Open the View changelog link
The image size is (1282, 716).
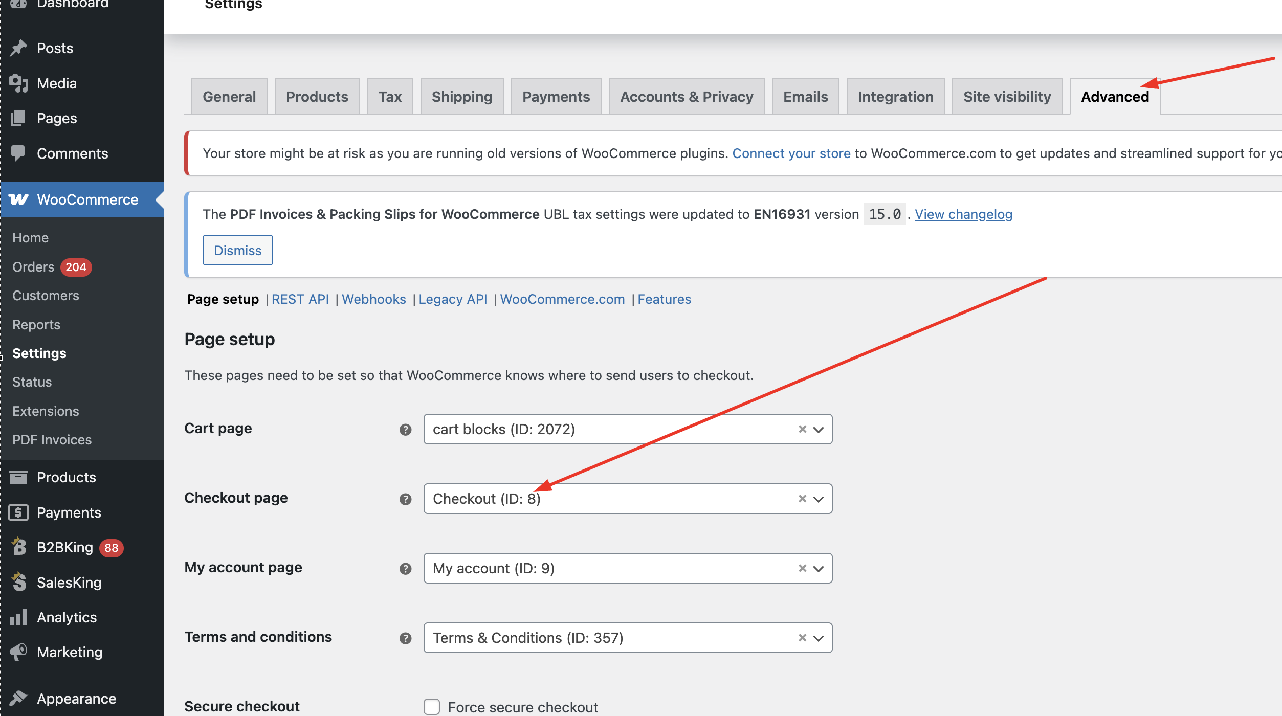point(963,214)
